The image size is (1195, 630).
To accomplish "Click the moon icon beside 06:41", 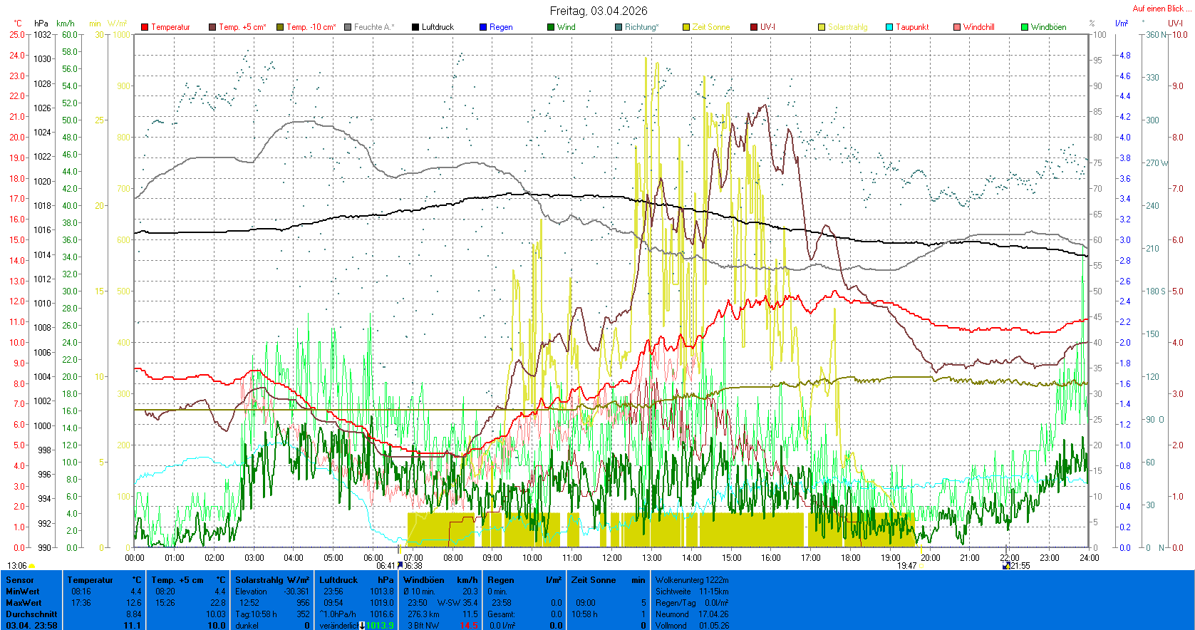I will click(400, 565).
